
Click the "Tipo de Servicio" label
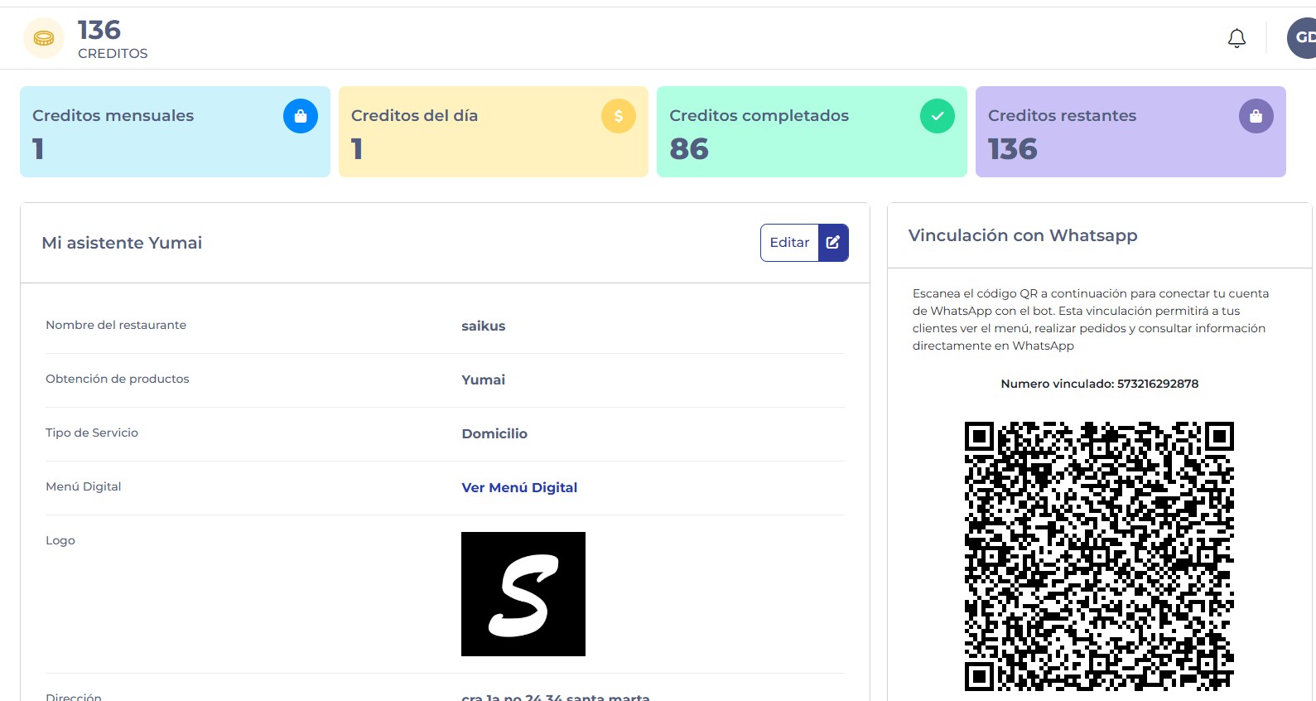92,433
